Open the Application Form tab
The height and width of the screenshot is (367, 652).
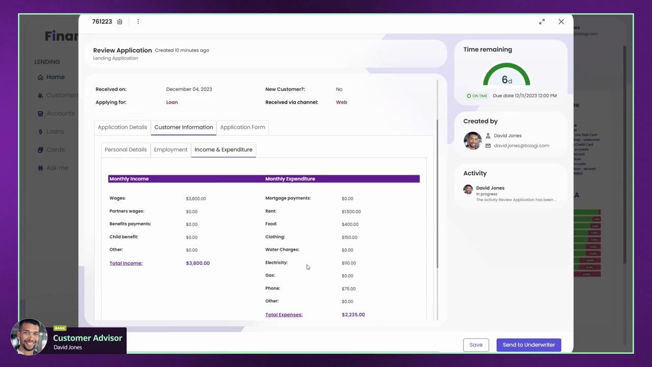coord(242,127)
